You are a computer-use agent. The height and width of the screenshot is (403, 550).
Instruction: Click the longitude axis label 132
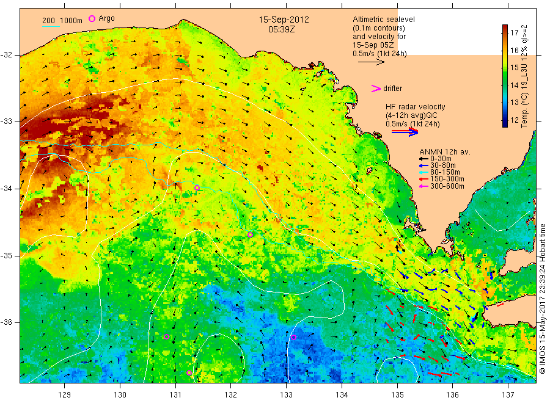point(231,395)
